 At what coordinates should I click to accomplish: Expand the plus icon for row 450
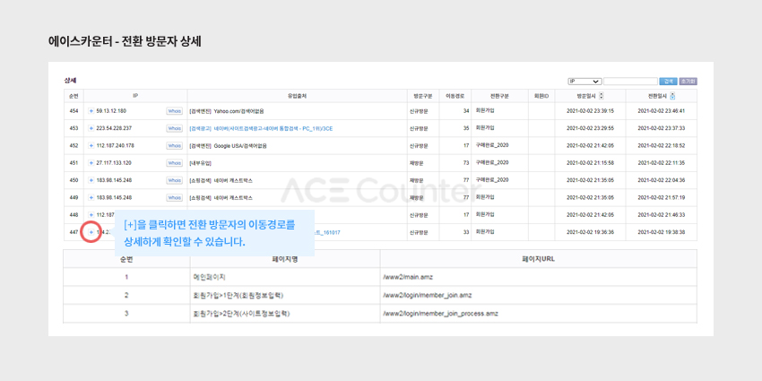pos(91,180)
